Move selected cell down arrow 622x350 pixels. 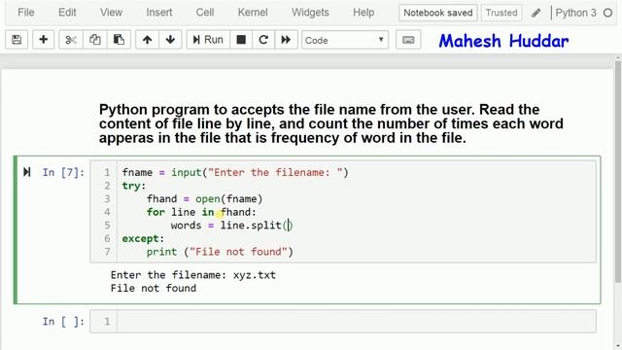point(170,40)
